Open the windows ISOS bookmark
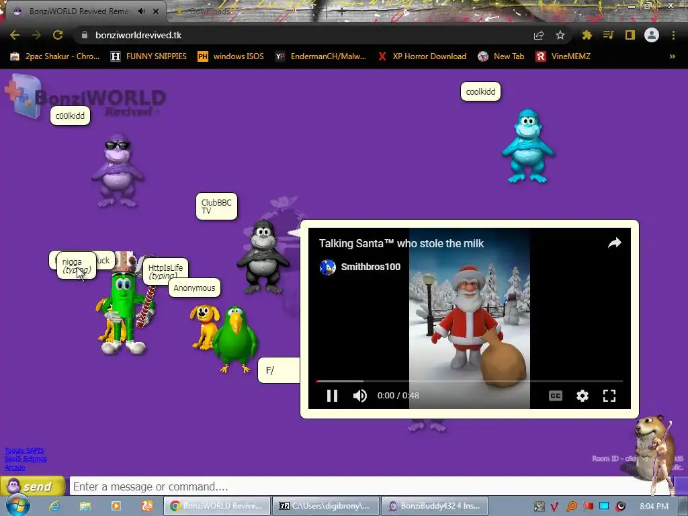 231,56
